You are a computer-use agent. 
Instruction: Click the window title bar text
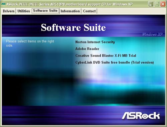pyautogui.click(x=69, y=4)
